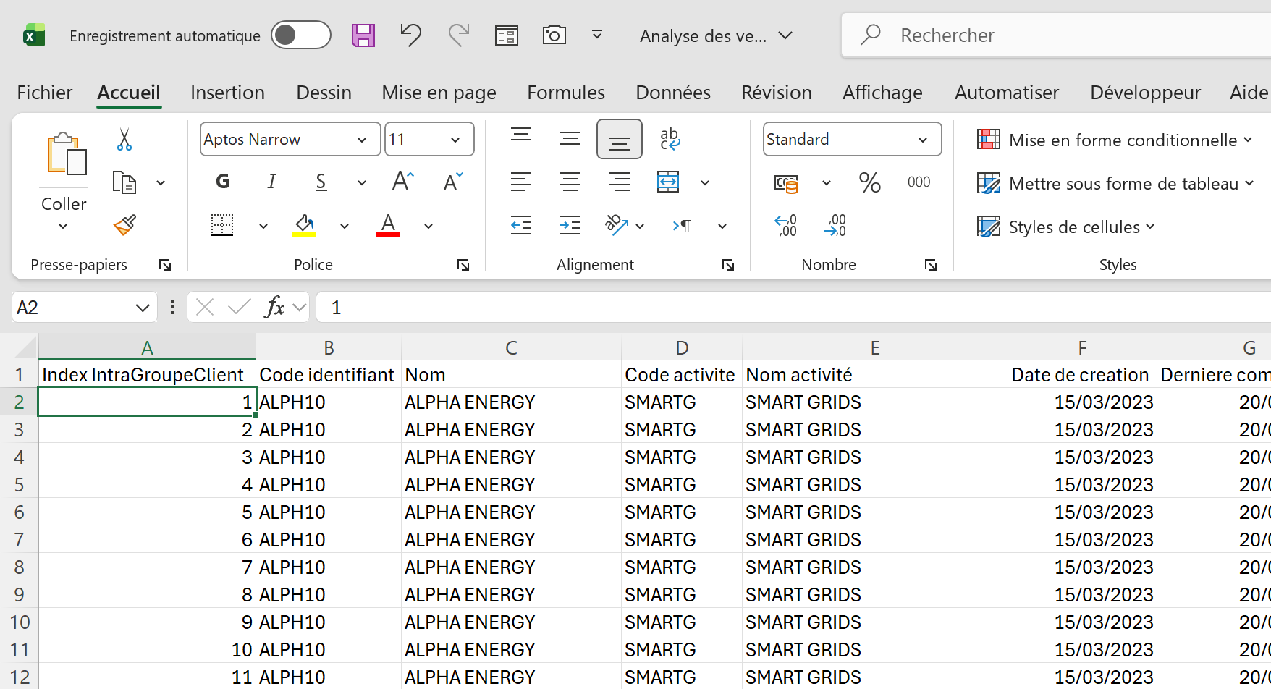This screenshot has height=689, width=1271.
Task: Toggle bold G formatting button
Action: click(x=223, y=182)
